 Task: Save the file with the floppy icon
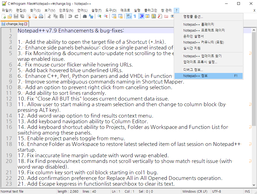click(16, 16)
